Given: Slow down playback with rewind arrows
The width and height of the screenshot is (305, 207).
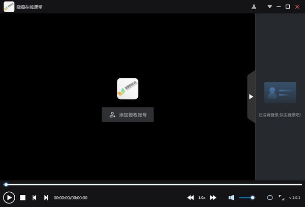Looking at the screenshot, I should pos(191,197).
